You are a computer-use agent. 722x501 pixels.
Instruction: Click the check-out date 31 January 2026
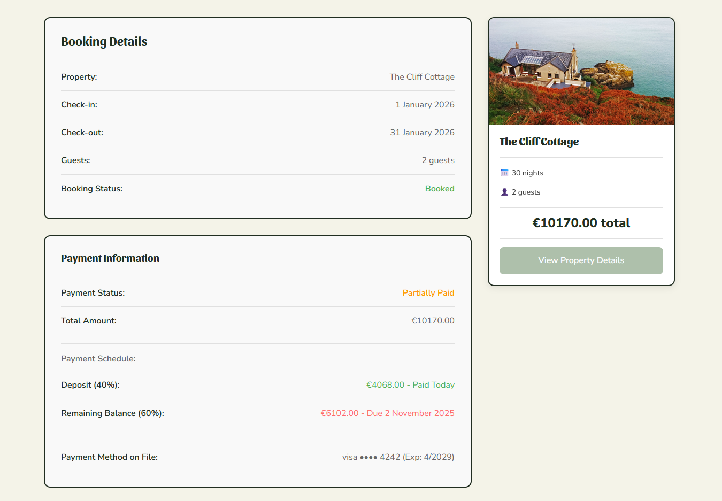pos(422,132)
